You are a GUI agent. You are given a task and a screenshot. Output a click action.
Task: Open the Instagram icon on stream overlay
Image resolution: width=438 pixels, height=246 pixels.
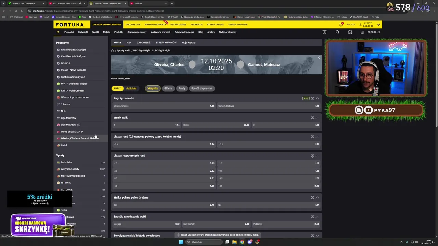359,110
